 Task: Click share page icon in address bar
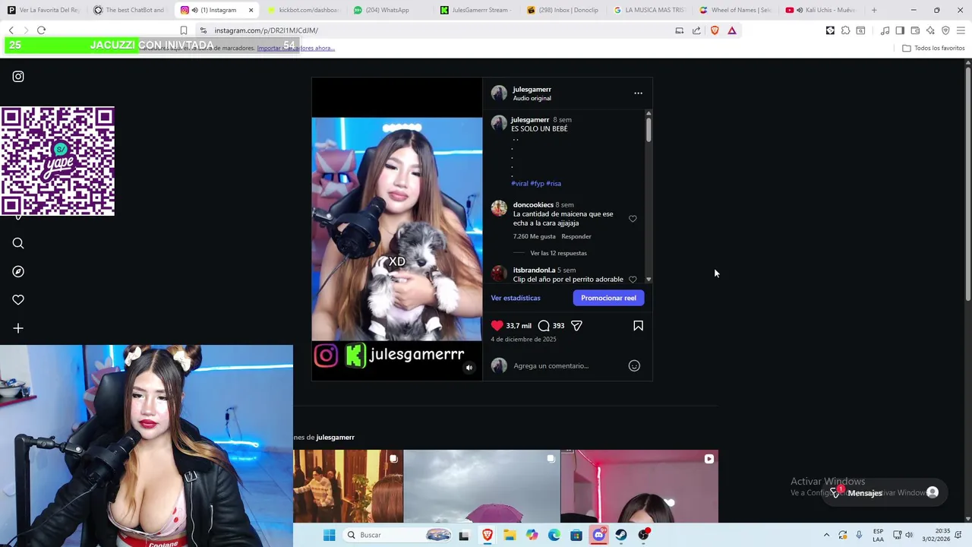696,30
